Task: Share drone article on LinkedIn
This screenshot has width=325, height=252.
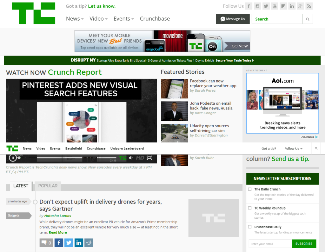Action: 79,243
